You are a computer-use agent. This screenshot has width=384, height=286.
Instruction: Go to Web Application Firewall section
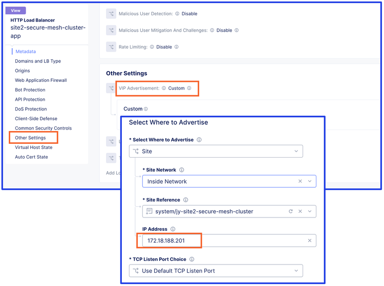pyautogui.click(x=41, y=80)
